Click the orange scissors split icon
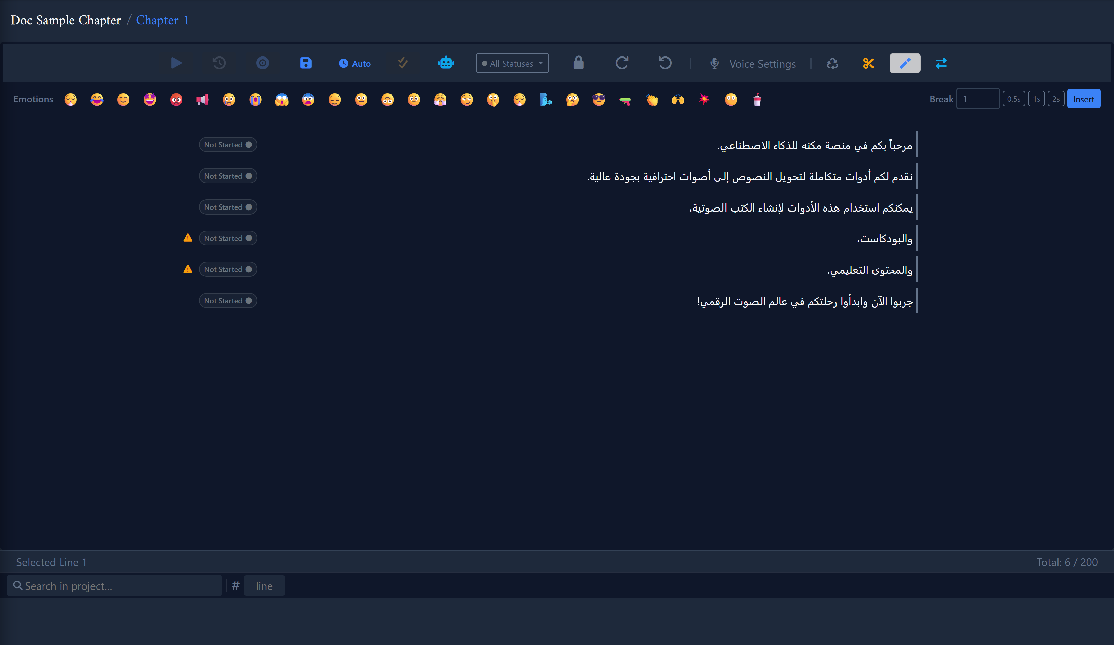This screenshot has width=1114, height=645. (x=868, y=63)
